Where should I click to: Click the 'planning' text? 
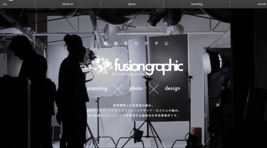[97, 88]
